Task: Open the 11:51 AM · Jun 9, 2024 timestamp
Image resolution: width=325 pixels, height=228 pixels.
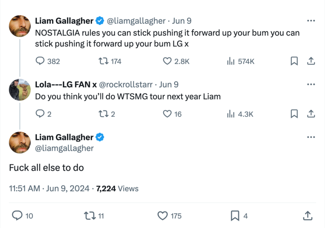Action: [50, 189]
